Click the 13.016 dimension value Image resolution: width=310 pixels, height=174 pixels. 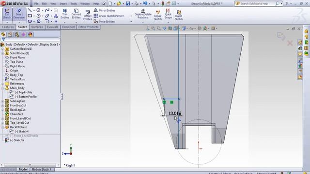click(174, 114)
